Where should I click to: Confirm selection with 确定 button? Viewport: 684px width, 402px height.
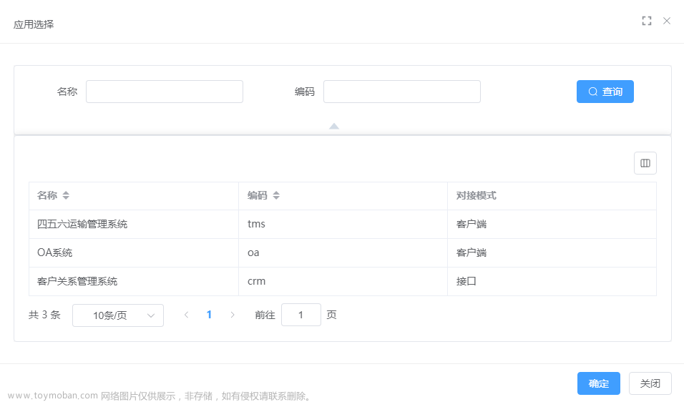pos(598,383)
